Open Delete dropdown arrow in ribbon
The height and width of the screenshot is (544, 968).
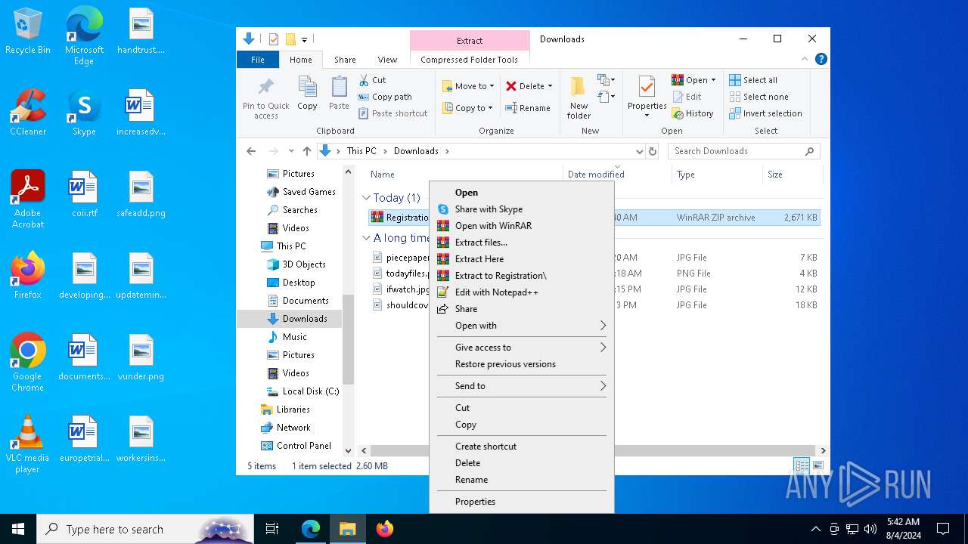pyautogui.click(x=550, y=86)
